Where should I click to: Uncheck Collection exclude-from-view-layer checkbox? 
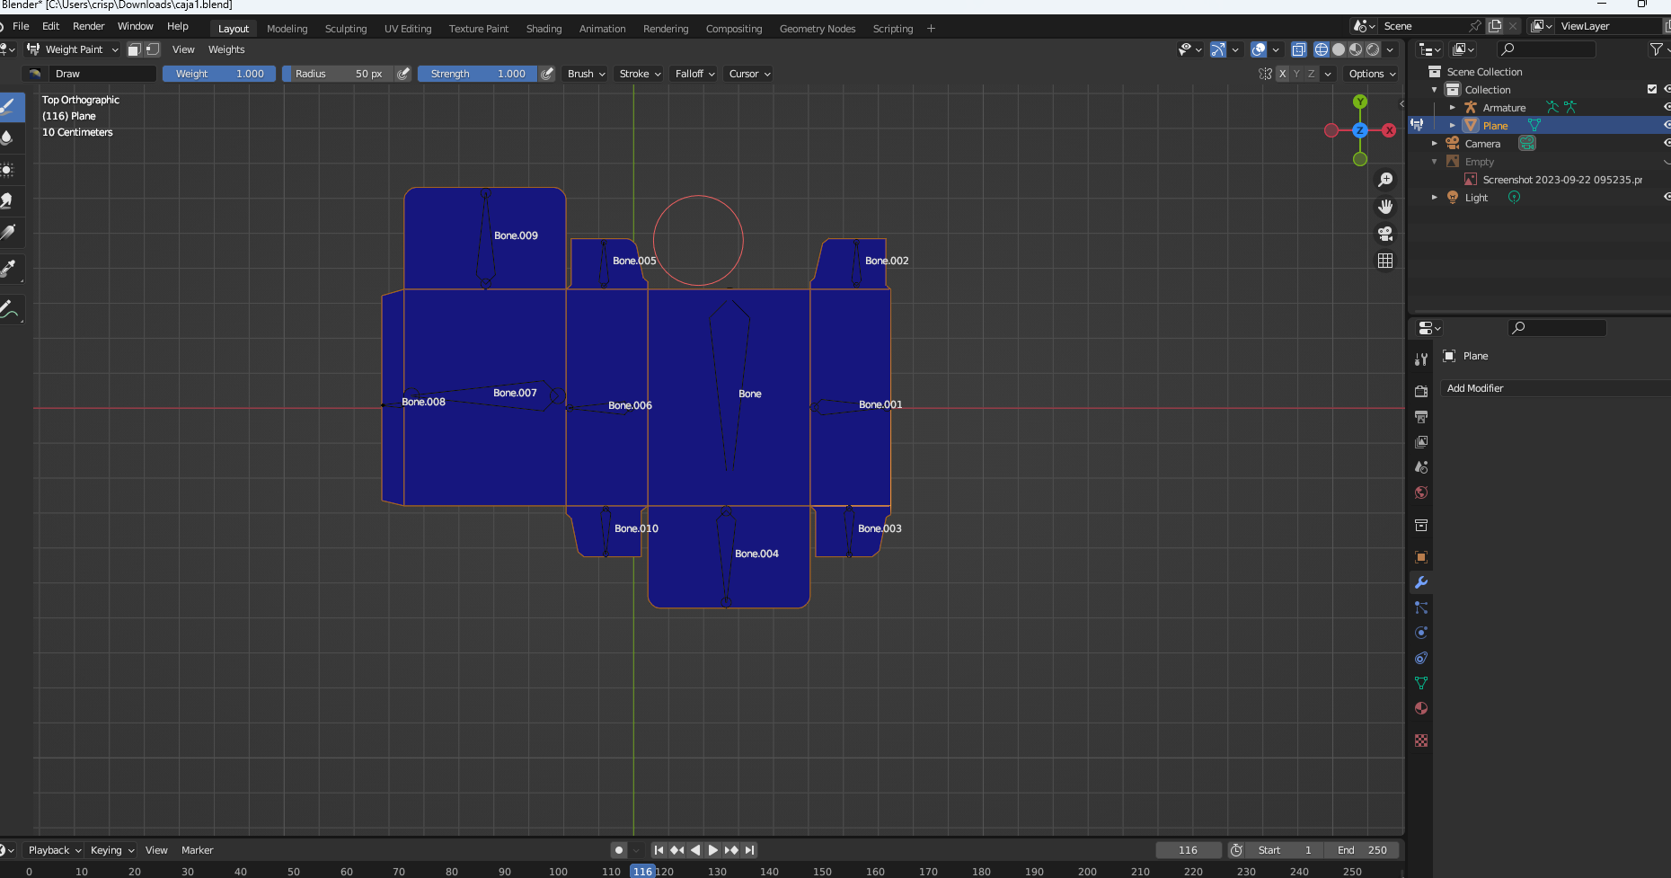click(1651, 89)
